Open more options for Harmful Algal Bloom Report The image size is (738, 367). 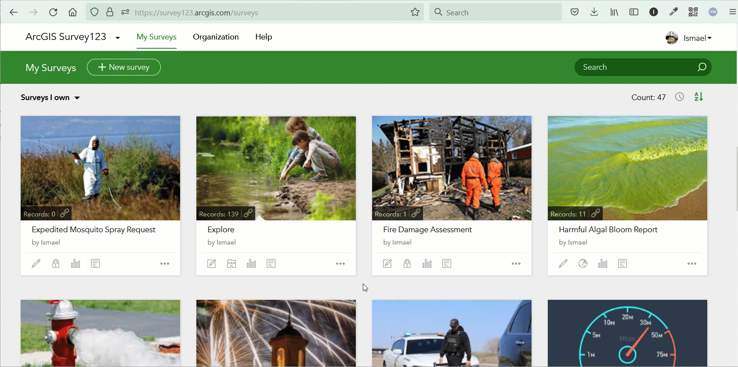[692, 264]
